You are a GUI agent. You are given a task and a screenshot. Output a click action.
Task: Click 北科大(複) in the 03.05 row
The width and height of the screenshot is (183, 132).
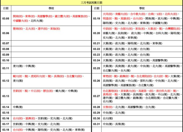pyautogui.click(x=37, y=21)
